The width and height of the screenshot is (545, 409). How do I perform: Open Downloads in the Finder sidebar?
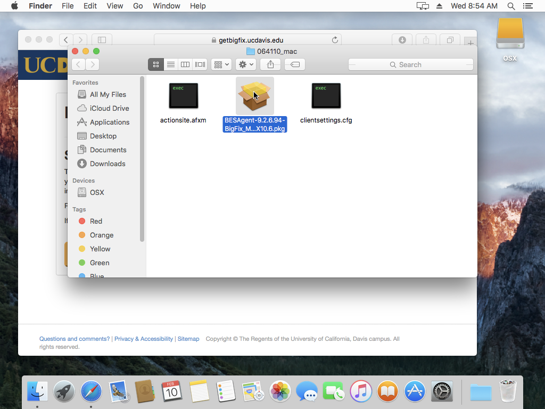[x=108, y=163]
